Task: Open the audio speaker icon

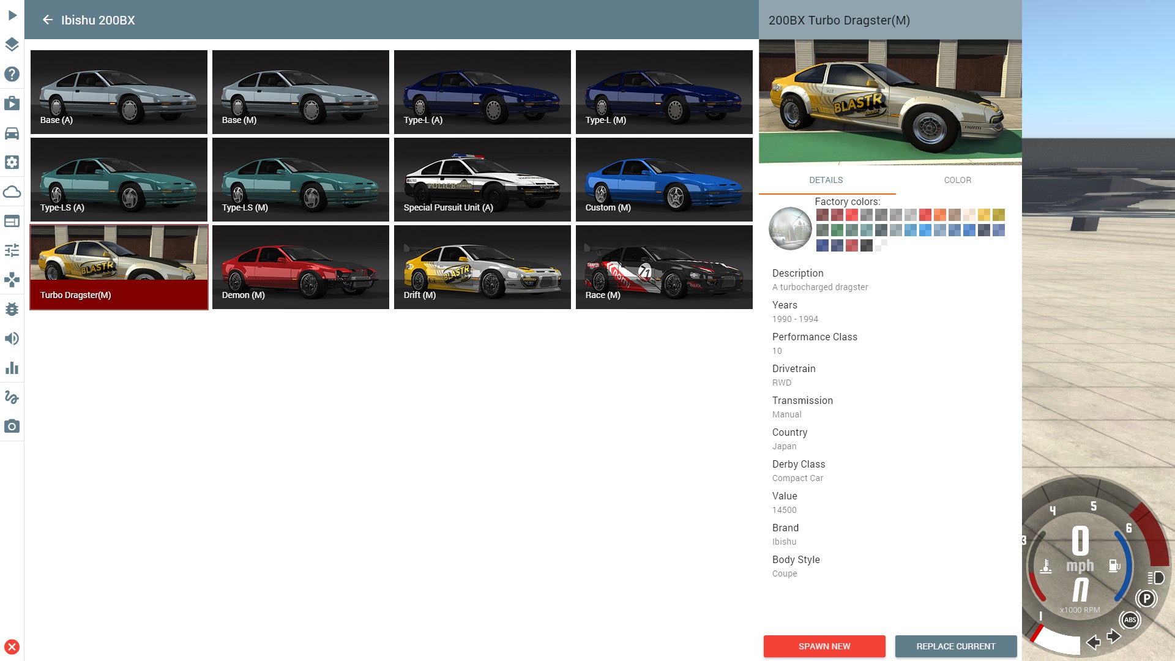Action: [12, 338]
